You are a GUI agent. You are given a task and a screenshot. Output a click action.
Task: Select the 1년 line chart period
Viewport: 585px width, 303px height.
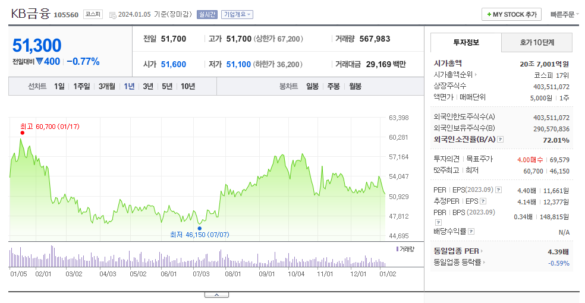point(129,87)
